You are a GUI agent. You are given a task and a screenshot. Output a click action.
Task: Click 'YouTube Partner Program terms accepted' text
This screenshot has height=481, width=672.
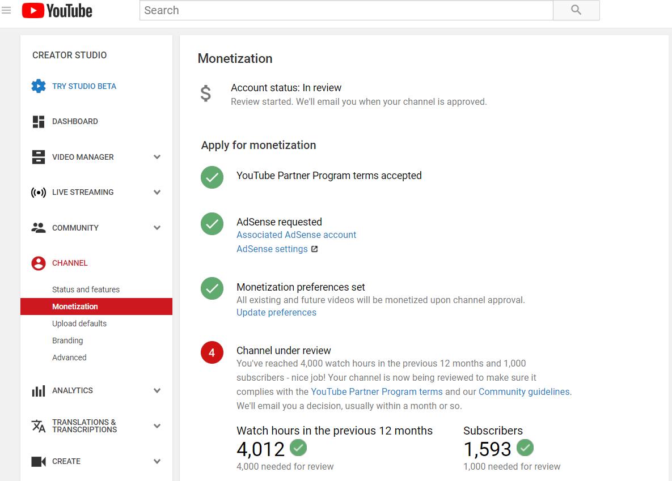click(x=329, y=176)
